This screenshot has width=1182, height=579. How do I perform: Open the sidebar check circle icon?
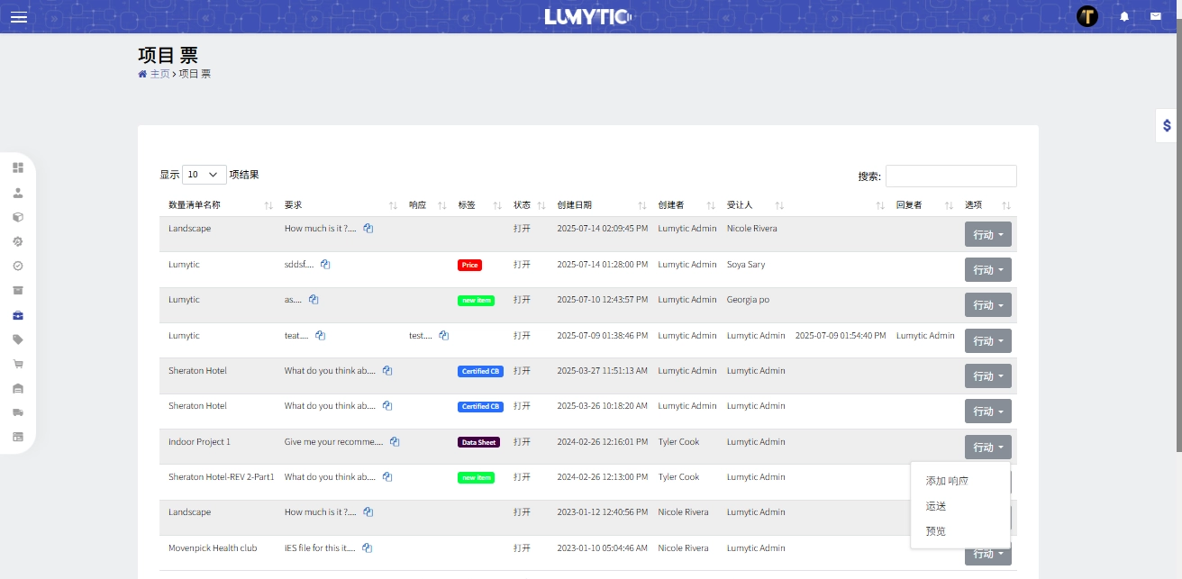click(18, 266)
